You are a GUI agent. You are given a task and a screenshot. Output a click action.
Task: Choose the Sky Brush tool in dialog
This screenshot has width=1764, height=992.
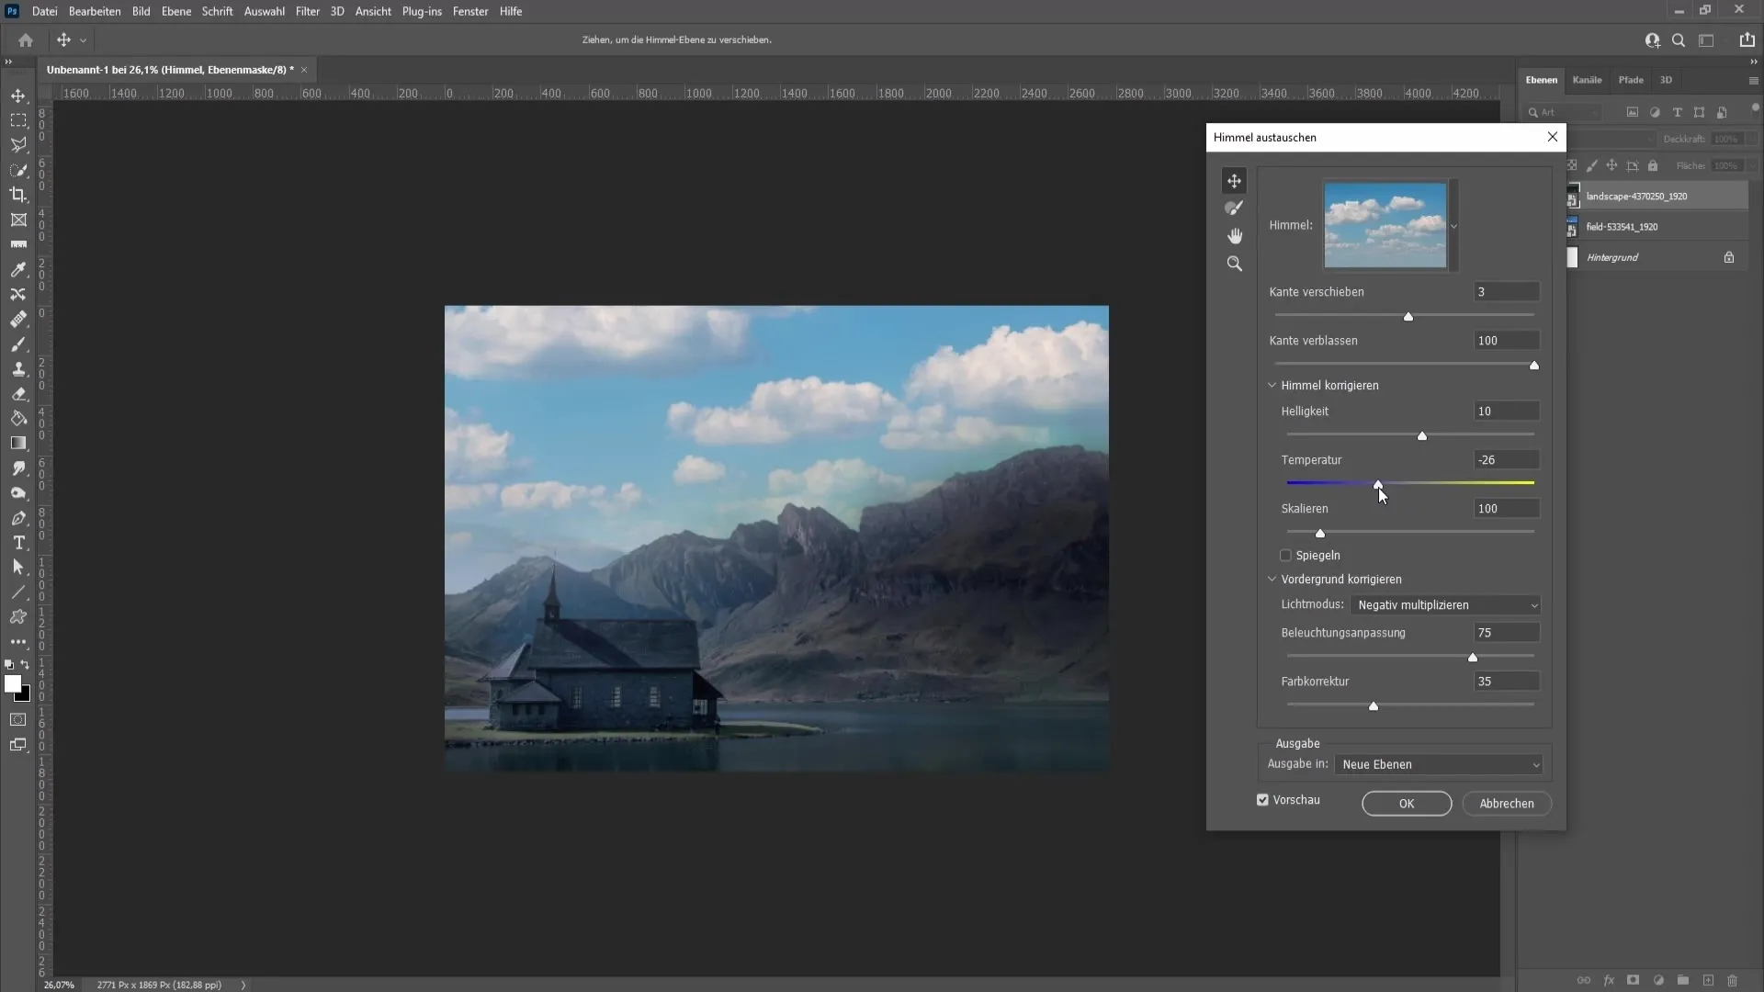point(1234,209)
